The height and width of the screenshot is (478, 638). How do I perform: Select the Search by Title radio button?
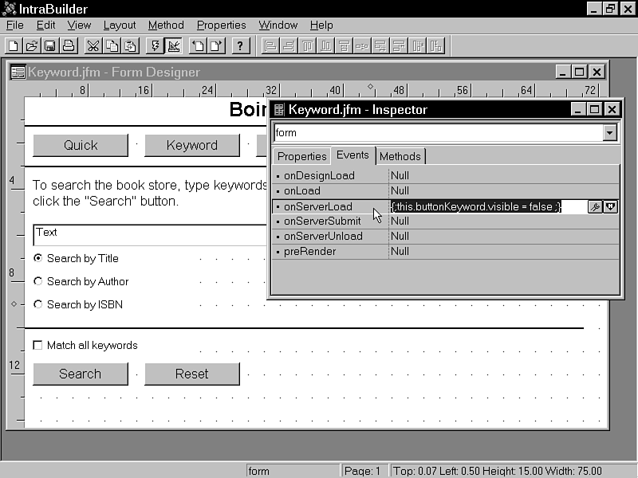[x=38, y=258]
